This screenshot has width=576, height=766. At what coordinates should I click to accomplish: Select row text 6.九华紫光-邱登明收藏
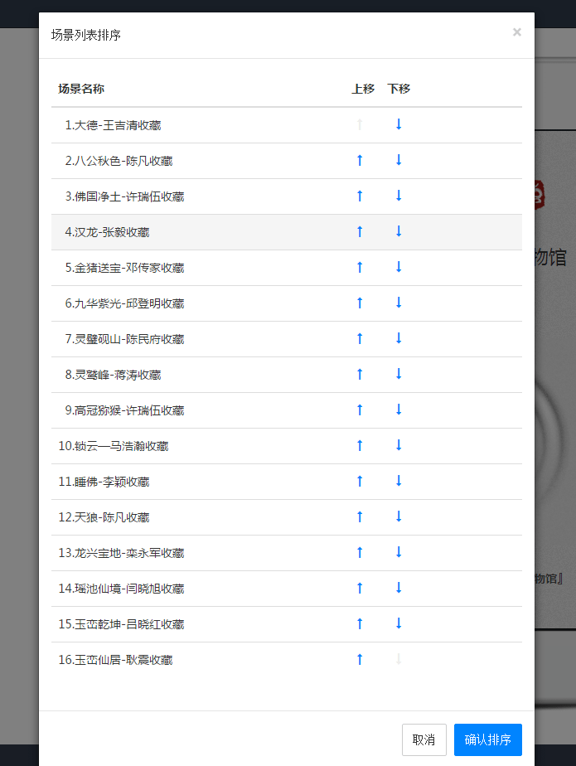(124, 304)
